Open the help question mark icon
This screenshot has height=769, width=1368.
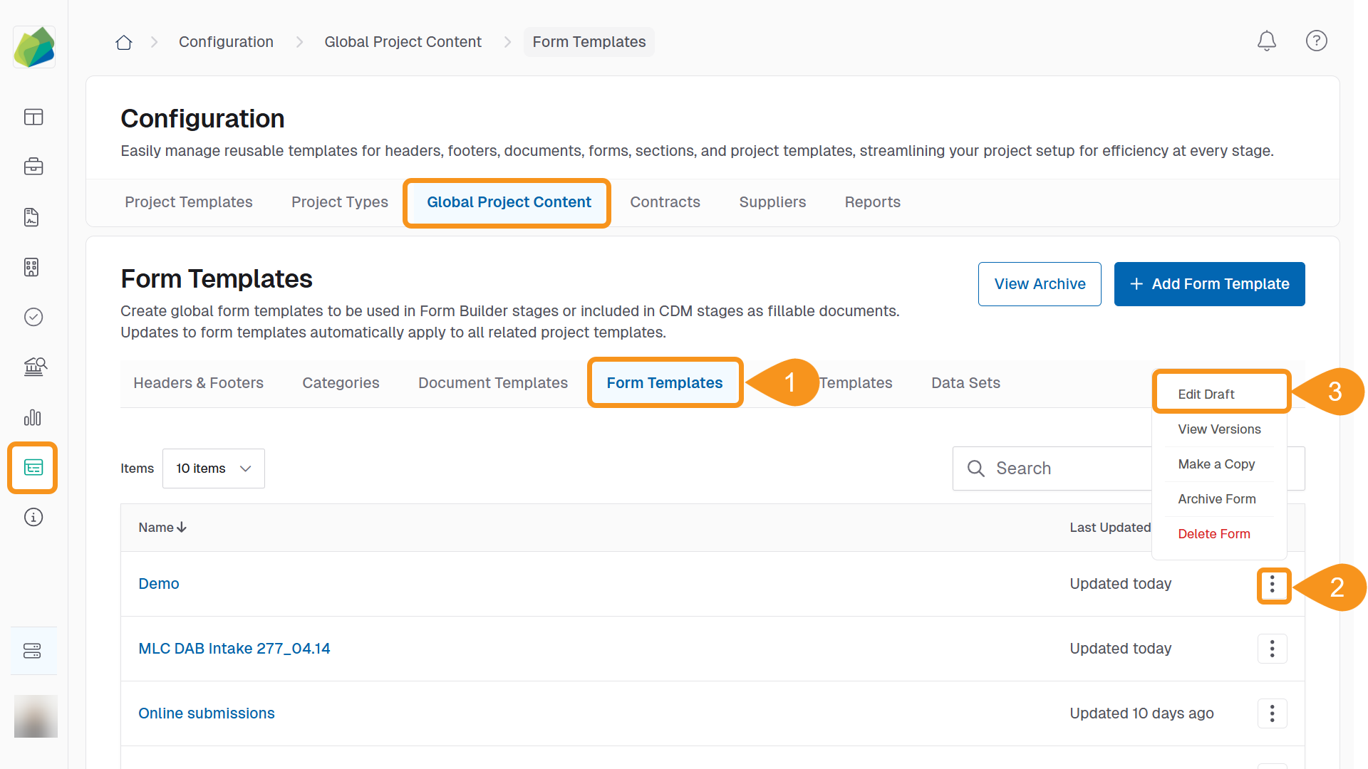tap(1316, 41)
